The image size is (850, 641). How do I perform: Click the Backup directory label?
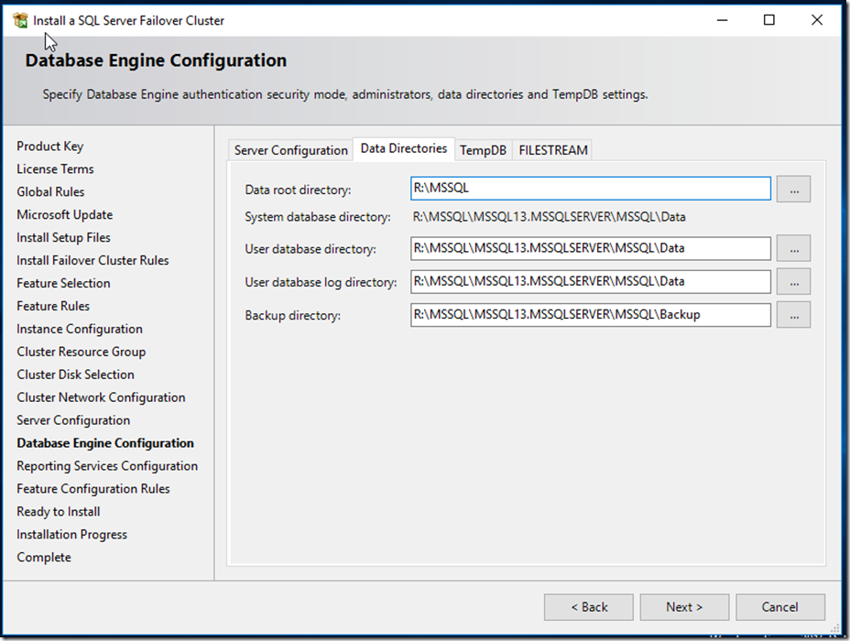(293, 315)
